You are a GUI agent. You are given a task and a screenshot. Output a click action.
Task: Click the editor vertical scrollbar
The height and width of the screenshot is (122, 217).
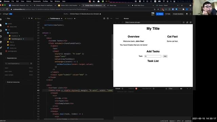pyautogui.click(x=112, y=52)
